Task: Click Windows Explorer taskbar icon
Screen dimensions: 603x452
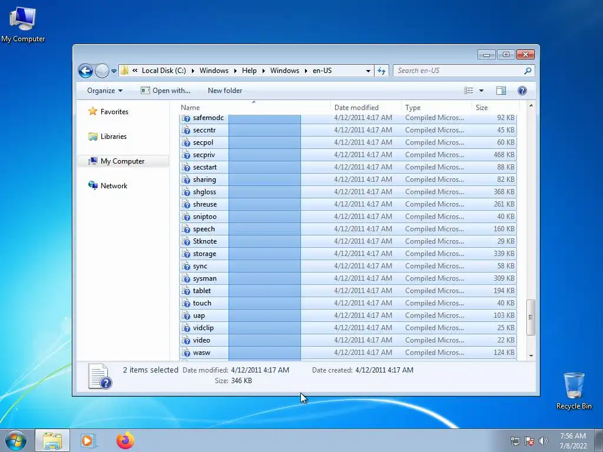Action: [52, 441]
